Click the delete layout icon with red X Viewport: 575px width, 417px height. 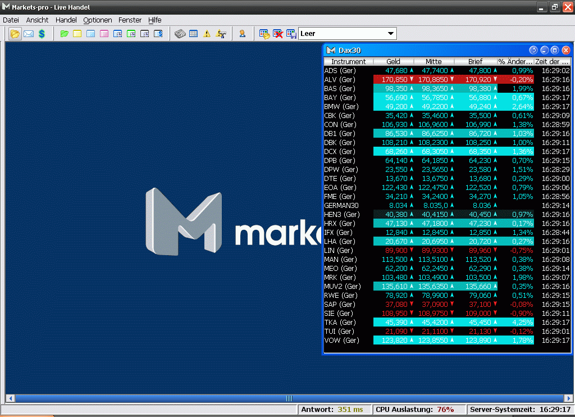(277, 34)
